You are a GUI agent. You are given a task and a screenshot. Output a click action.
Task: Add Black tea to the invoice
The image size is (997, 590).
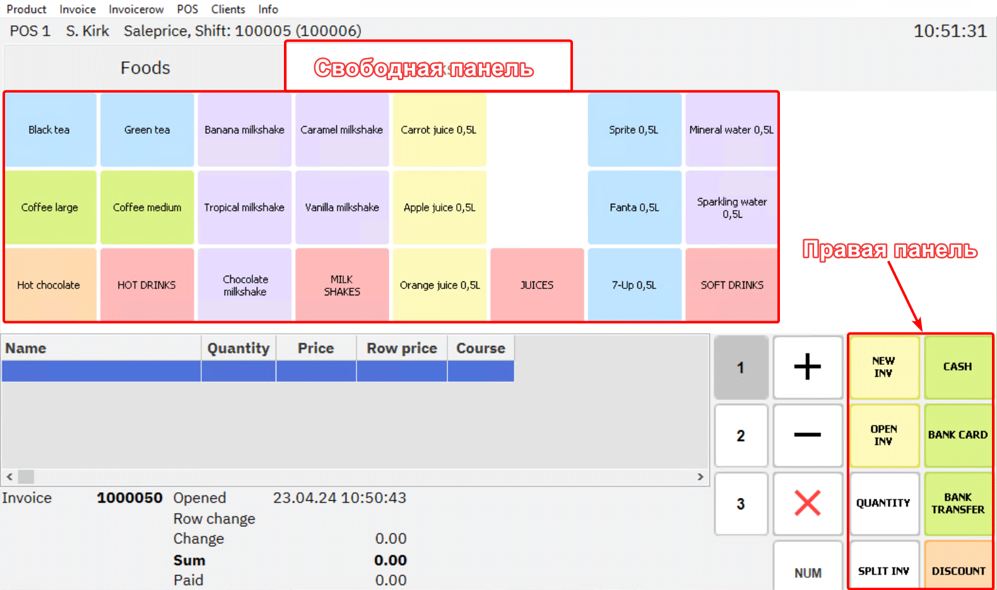pyautogui.click(x=49, y=130)
